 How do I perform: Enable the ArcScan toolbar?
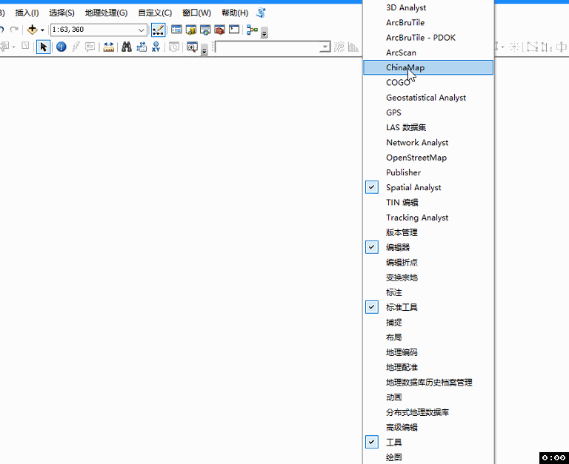coord(428,53)
